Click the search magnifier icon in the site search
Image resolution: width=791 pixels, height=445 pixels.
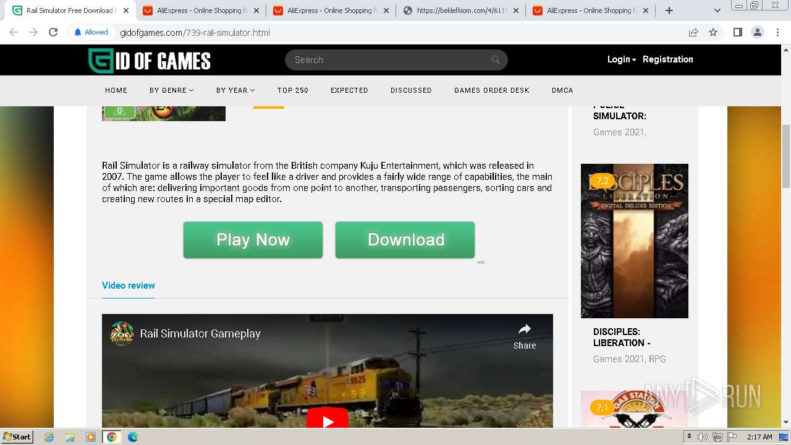tap(496, 60)
